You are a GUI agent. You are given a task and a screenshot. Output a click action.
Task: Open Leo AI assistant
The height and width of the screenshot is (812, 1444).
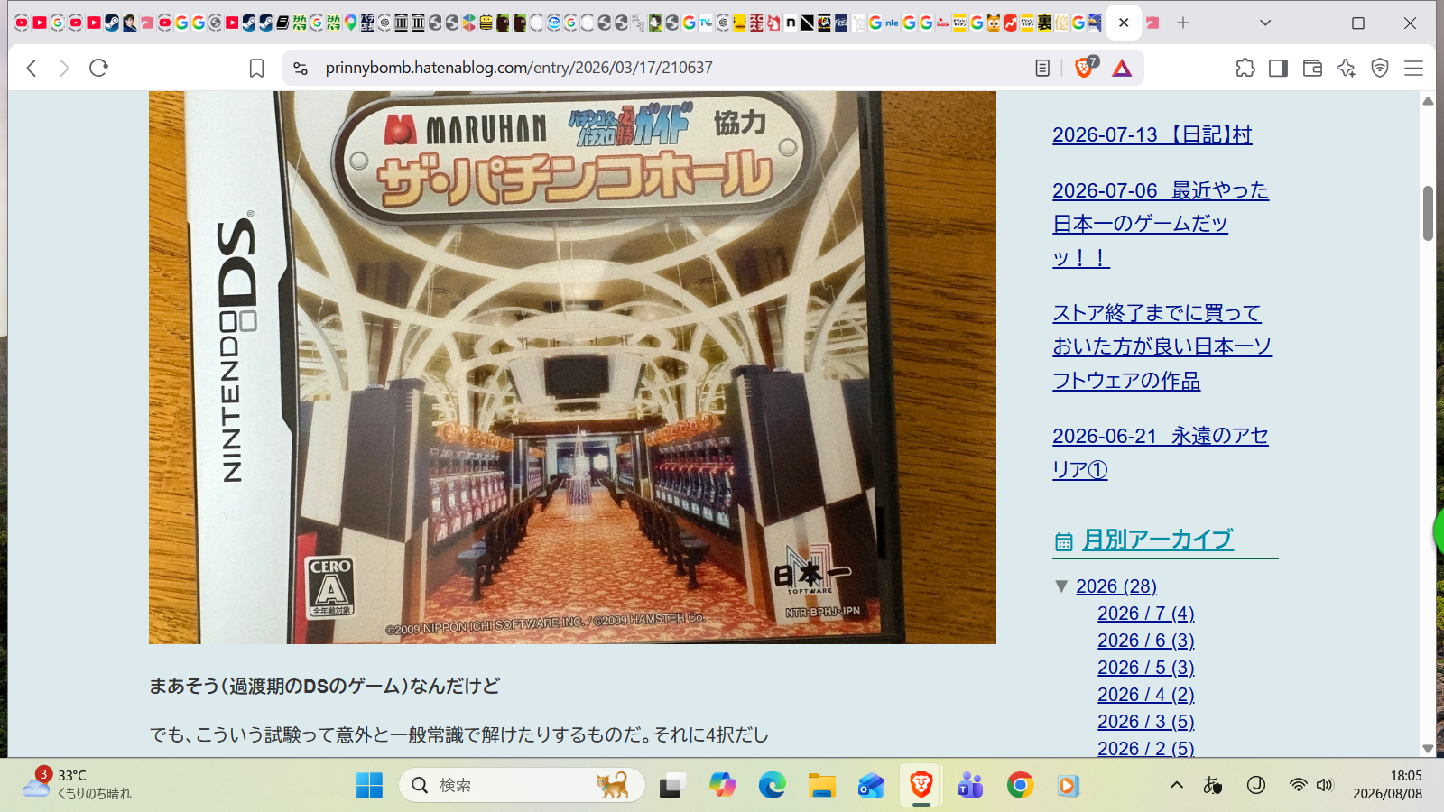click(1346, 68)
